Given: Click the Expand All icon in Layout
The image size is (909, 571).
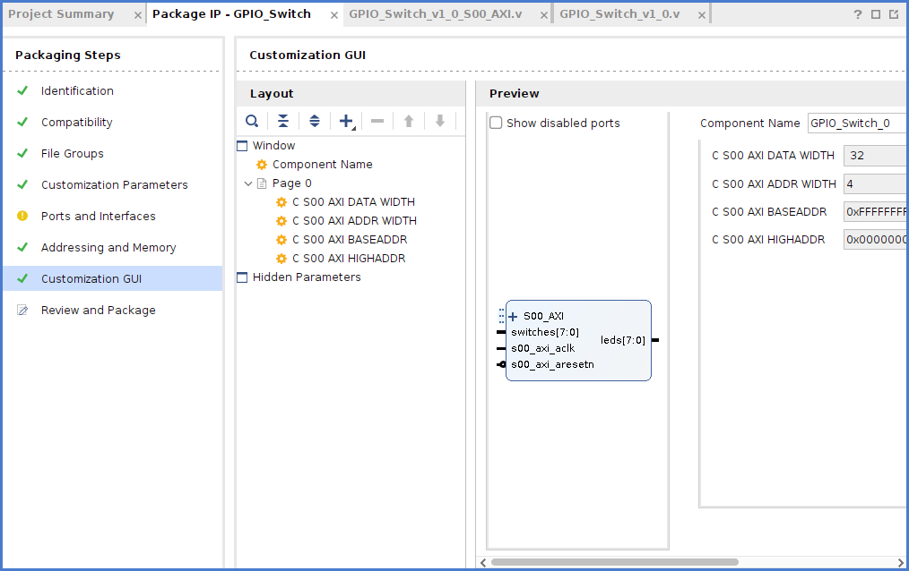Looking at the screenshot, I should pyautogui.click(x=315, y=121).
